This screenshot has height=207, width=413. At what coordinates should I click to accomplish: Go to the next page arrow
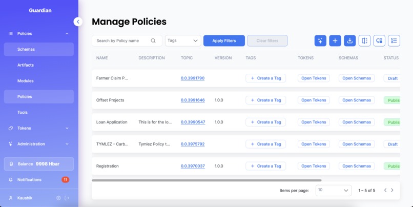(x=392, y=190)
